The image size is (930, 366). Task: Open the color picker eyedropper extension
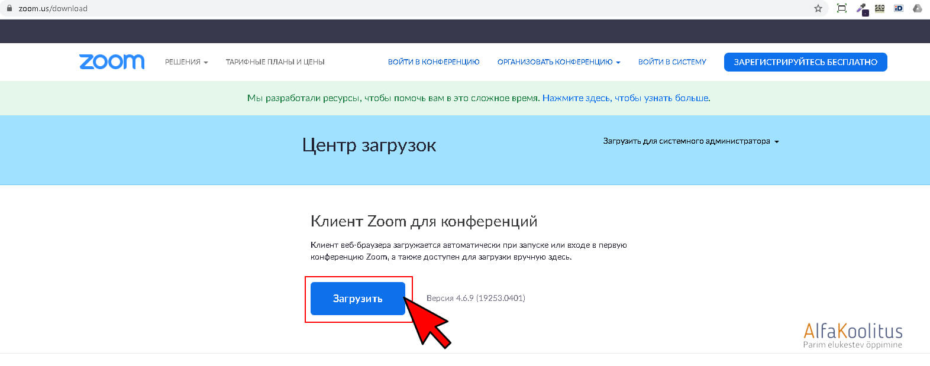point(861,8)
